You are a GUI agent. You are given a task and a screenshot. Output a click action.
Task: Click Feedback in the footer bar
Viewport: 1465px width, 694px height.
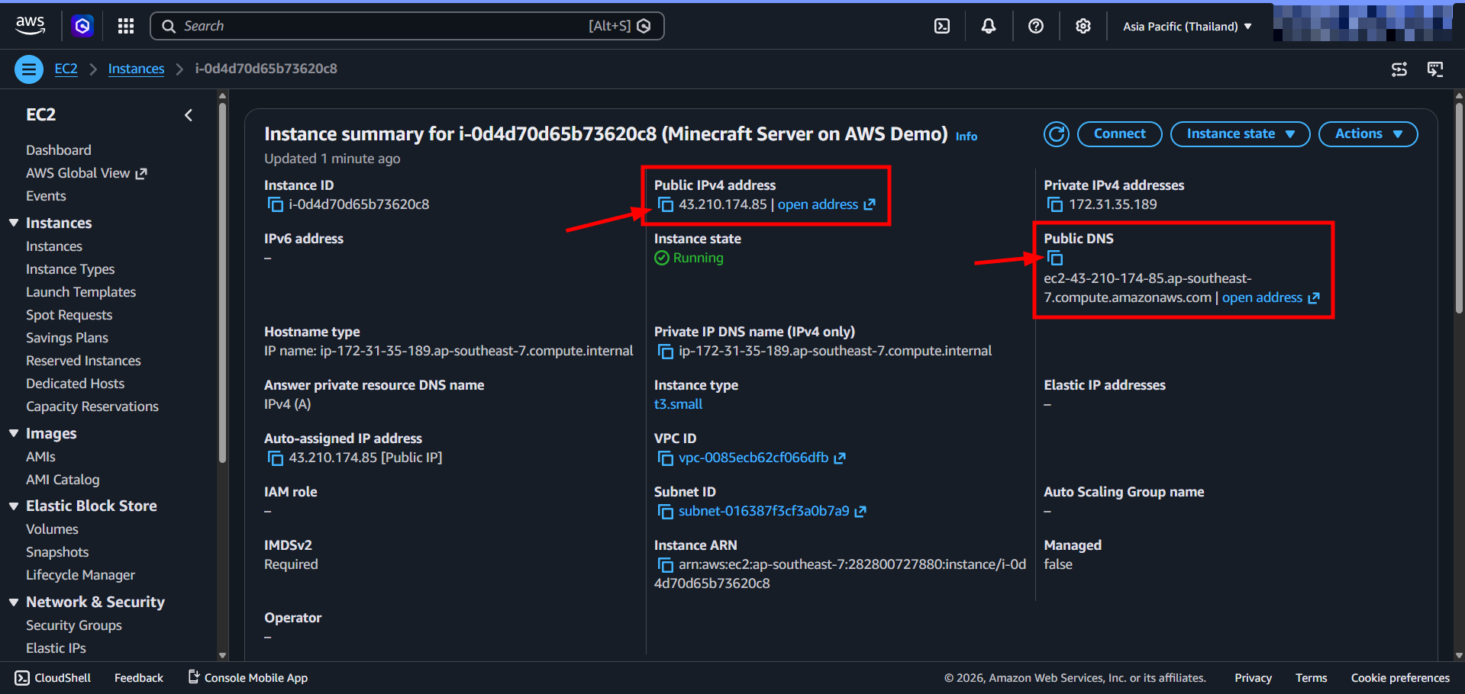pos(139,678)
